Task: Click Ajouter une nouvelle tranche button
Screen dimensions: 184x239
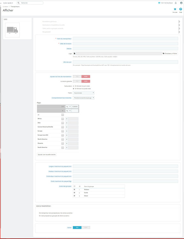Action: click(46, 155)
